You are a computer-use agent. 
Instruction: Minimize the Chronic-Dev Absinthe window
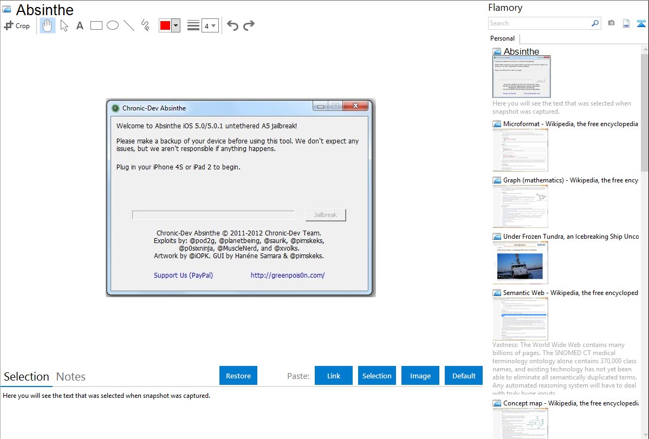pyautogui.click(x=320, y=106)
